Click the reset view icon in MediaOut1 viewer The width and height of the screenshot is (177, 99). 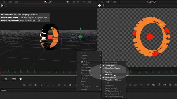[104, 5]
